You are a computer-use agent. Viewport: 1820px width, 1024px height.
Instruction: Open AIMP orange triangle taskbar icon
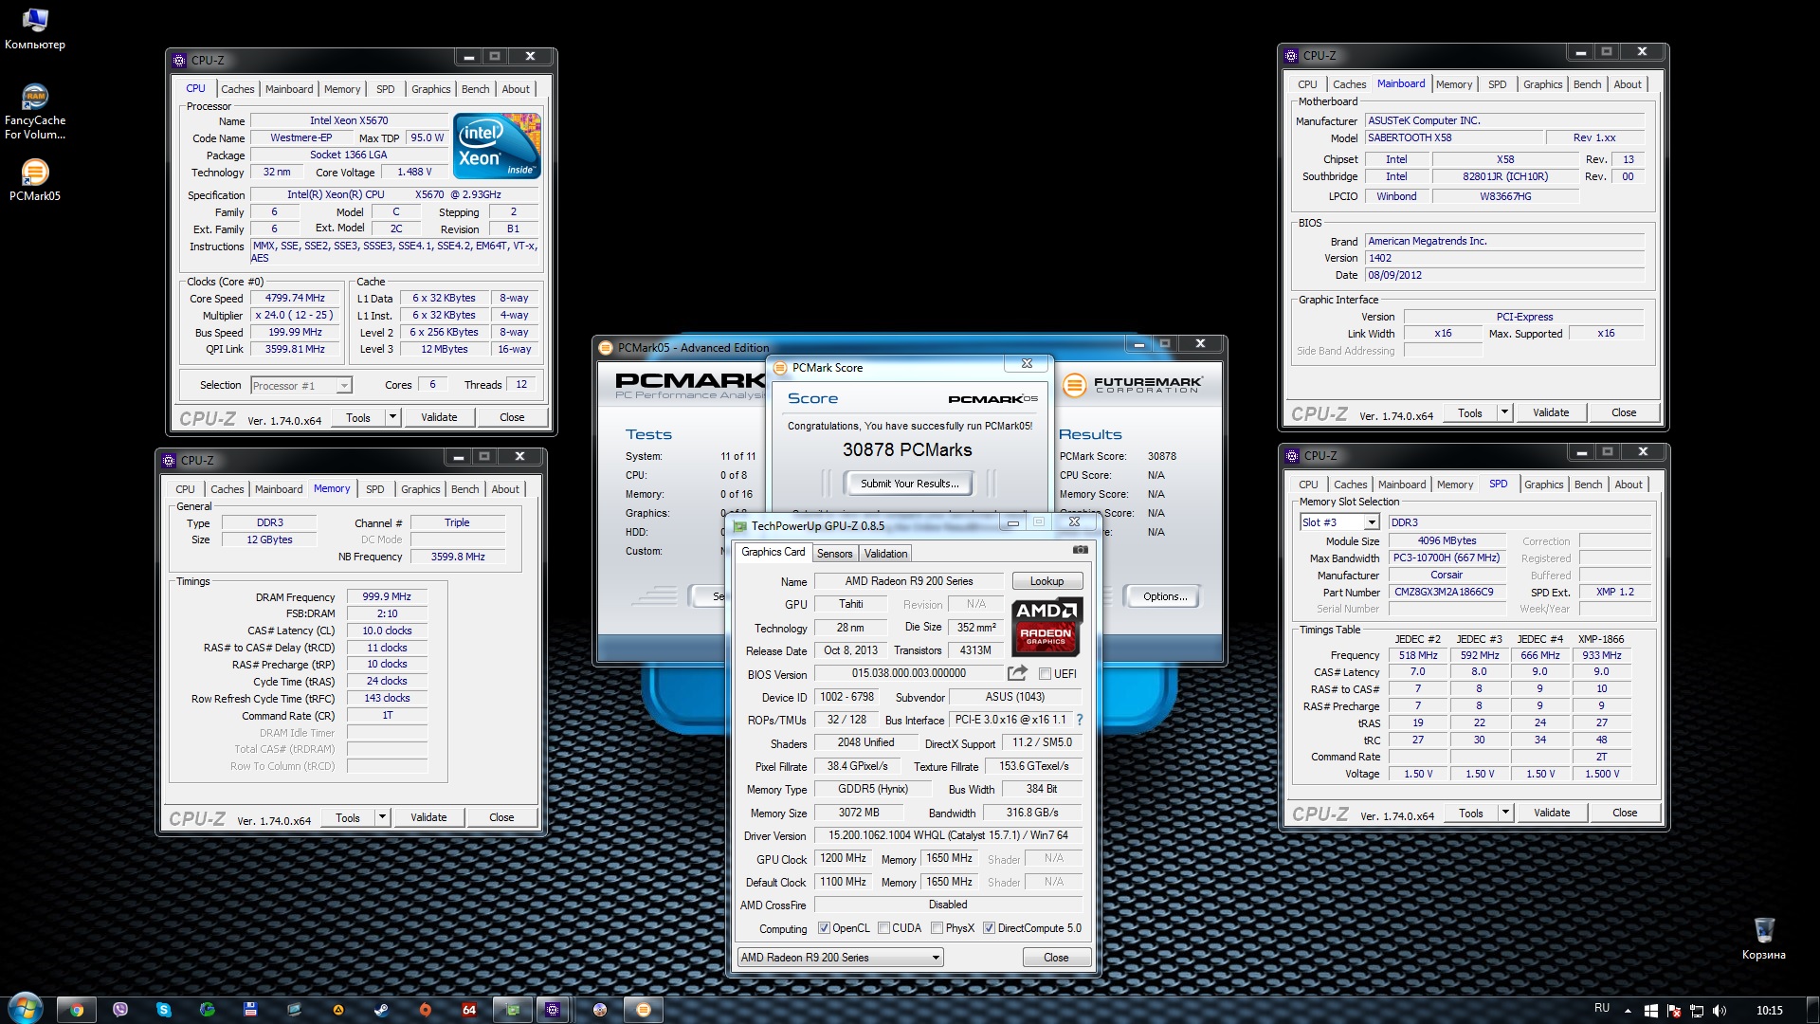pyautogui.click(x=337, y=1010)
